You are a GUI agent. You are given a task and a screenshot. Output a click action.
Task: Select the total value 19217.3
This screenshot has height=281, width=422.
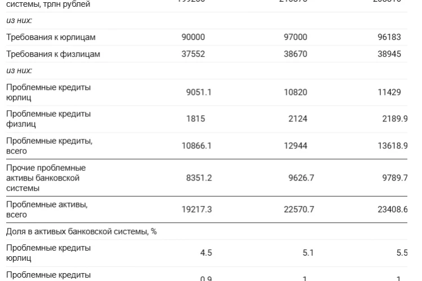click(196, 210)
